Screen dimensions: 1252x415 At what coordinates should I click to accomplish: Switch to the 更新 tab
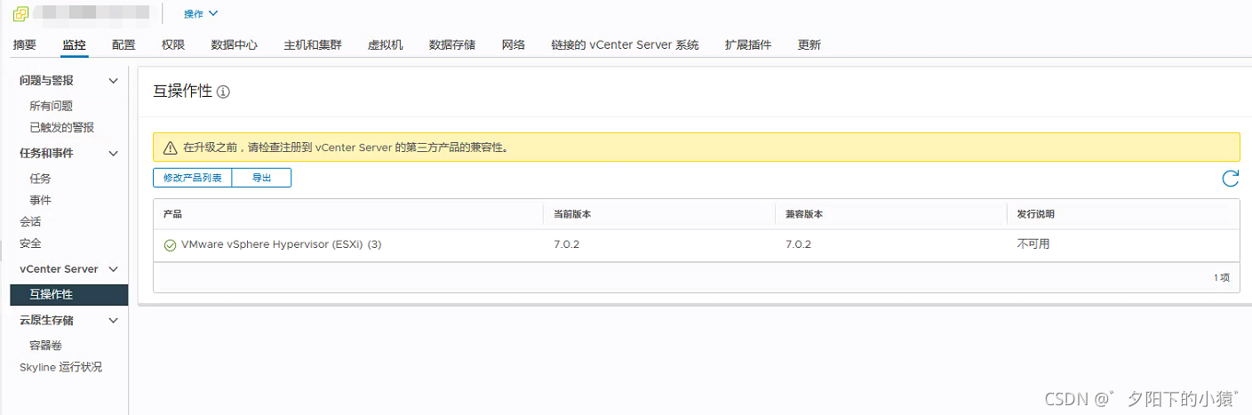point(809,44)
